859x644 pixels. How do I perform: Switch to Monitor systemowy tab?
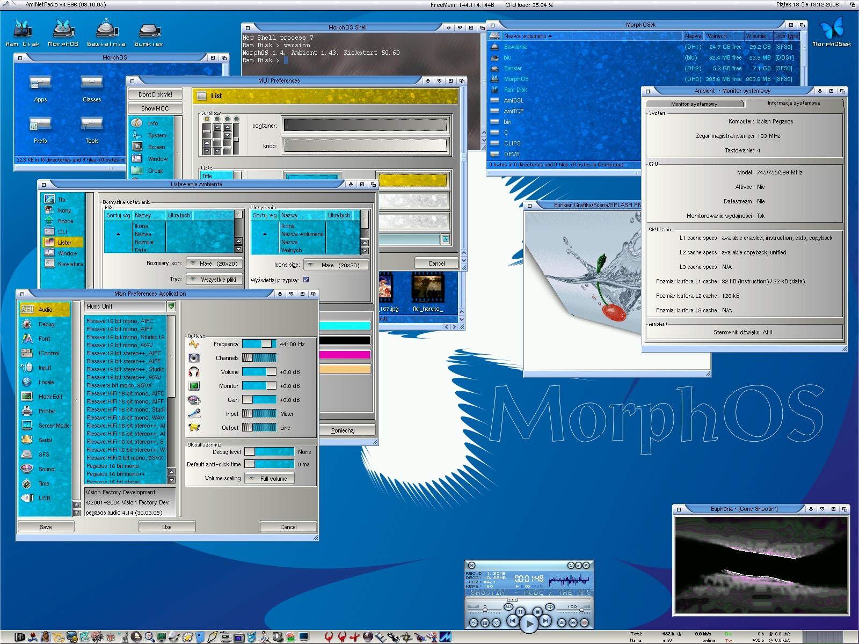pyautogui.click(x=694, y=104)
